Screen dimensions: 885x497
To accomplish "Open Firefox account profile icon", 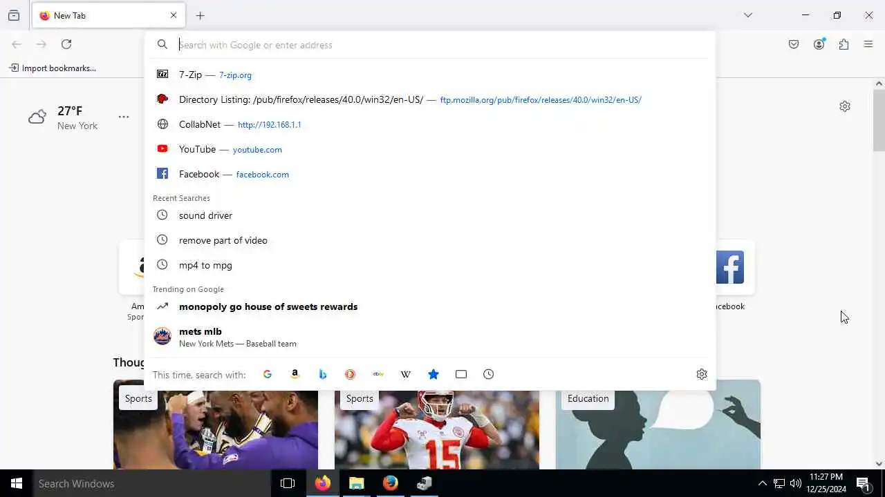I will [x=819, y=45].
